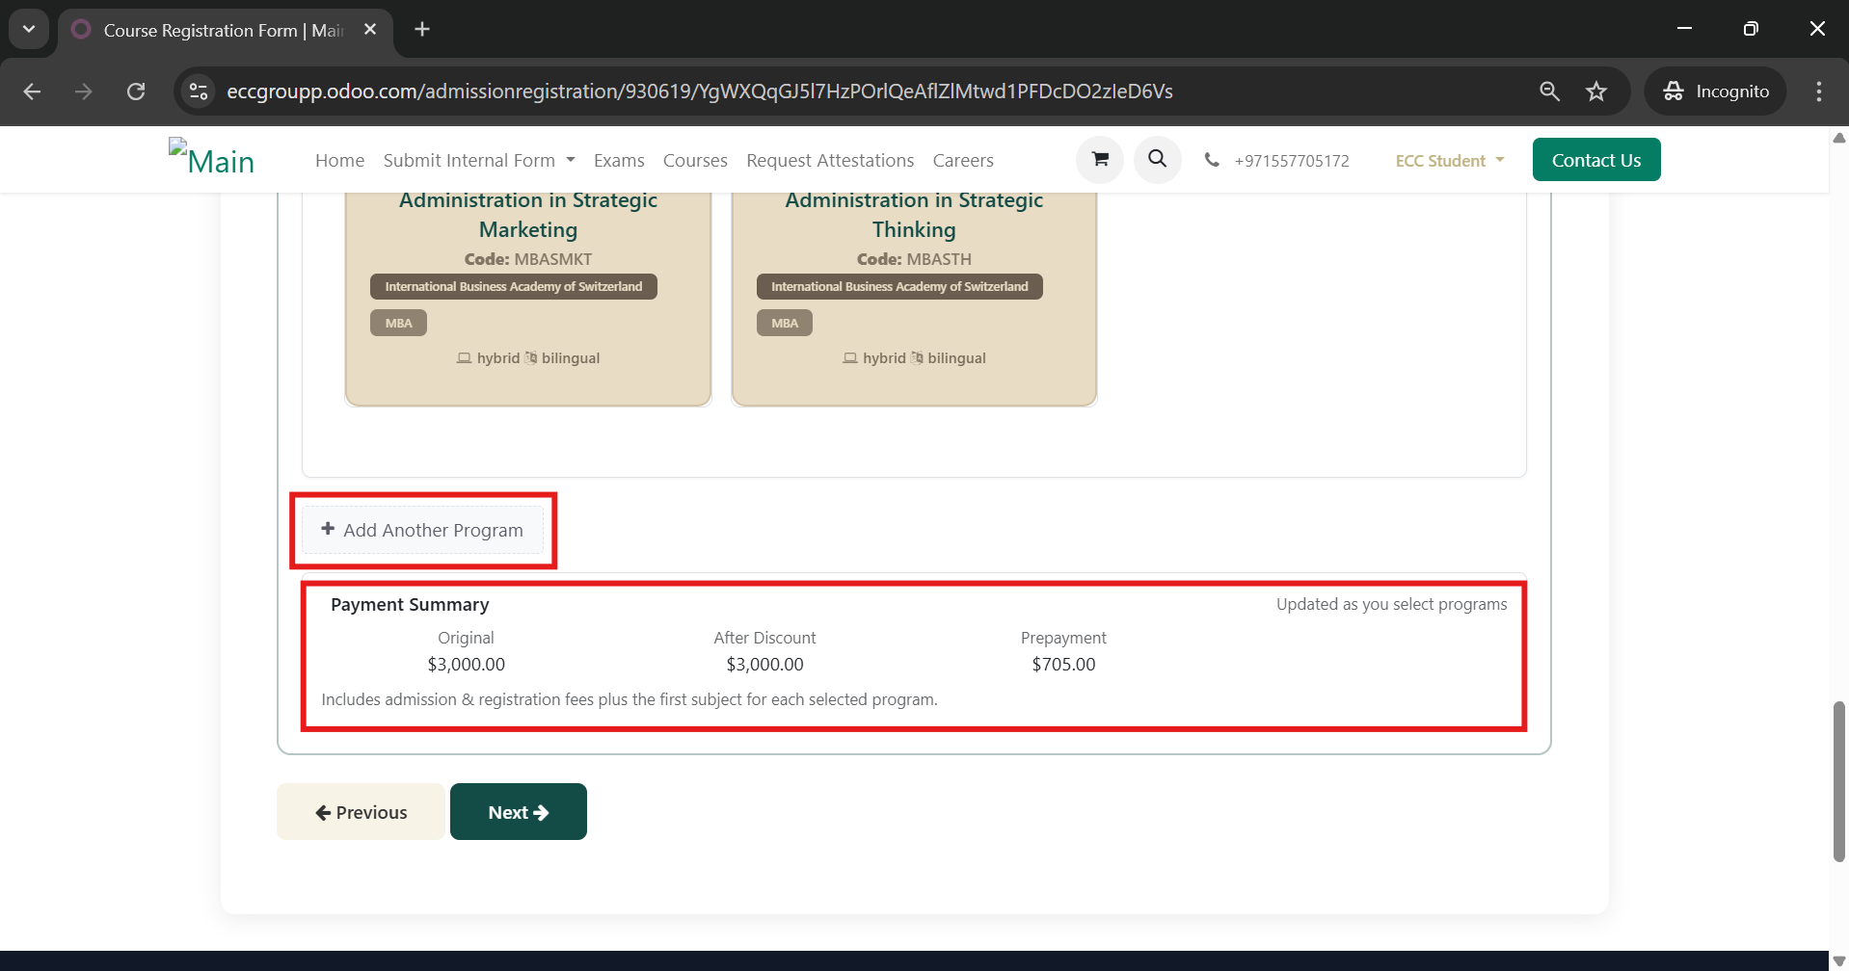Open the shopping cart icon
1849x971 pixels.
[x=1099, y=160]
